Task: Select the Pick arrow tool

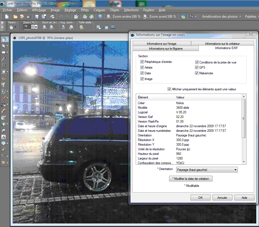Action: [x=4, y=46]
